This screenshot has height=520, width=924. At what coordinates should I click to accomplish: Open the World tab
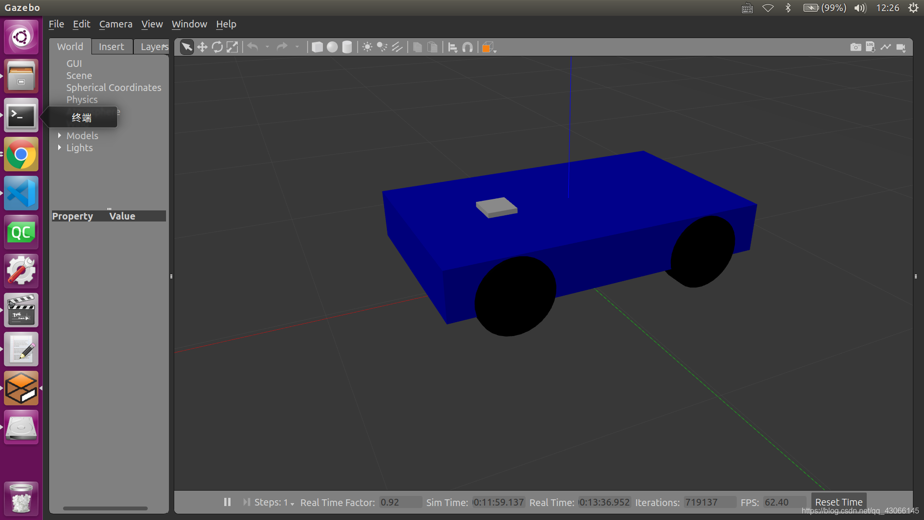(x=70, y=46)
